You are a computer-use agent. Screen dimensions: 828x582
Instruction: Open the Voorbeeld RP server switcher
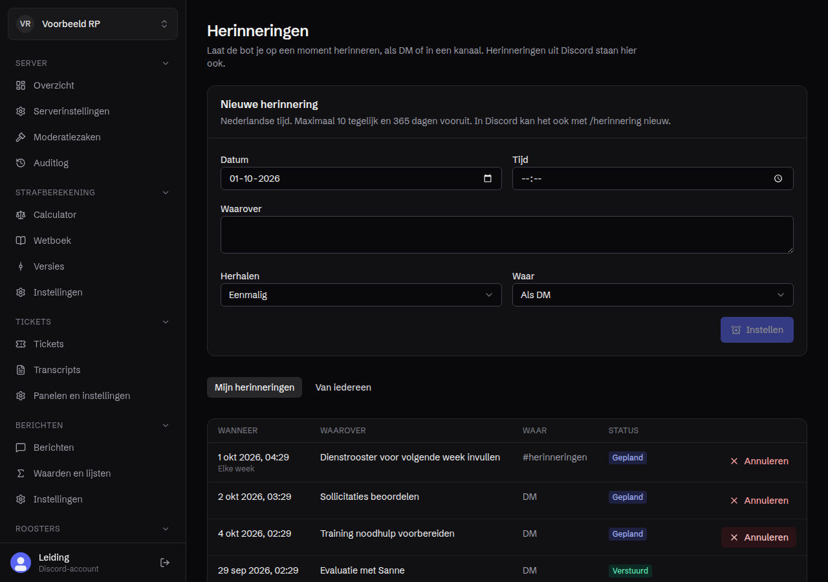(93, 24)
